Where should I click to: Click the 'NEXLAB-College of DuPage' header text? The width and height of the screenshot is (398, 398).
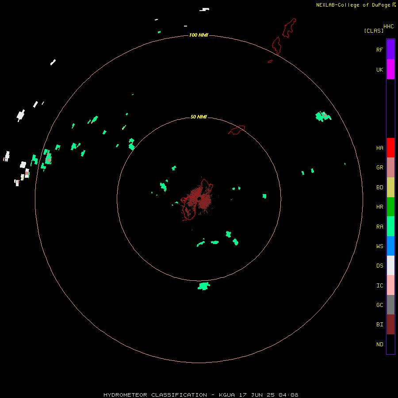pos(353,5)
